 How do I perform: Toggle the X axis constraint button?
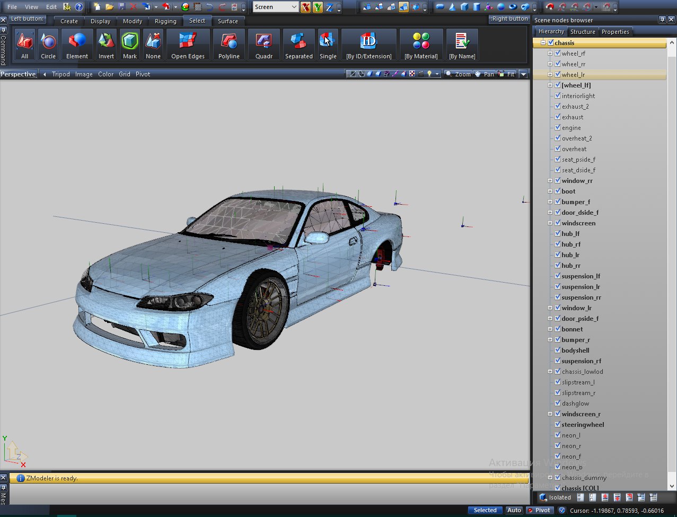click(x=305, y=7)
